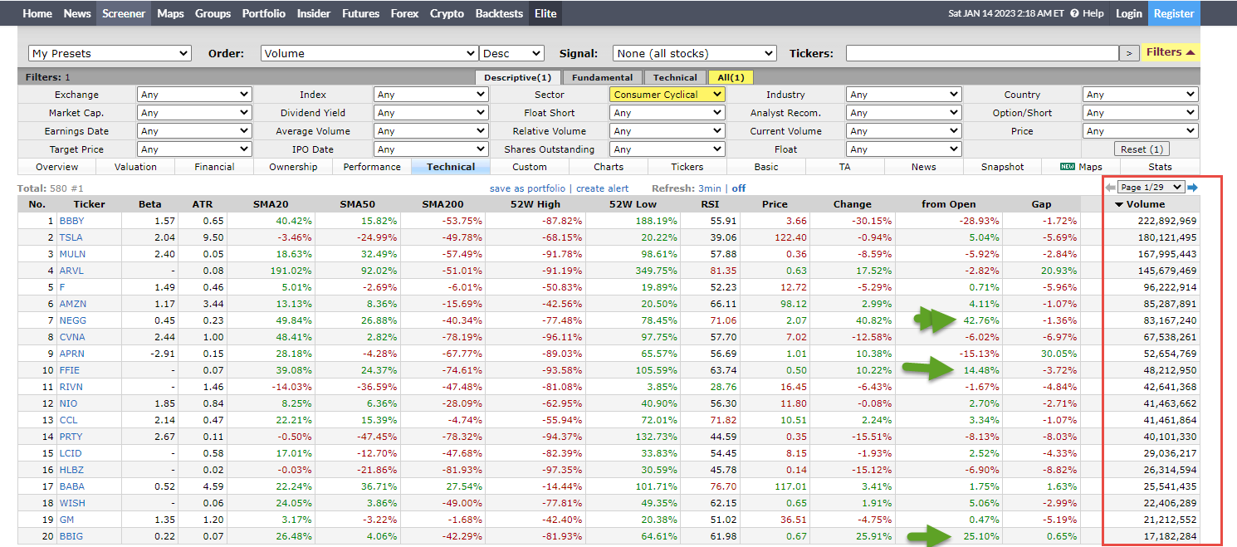Open Groups in the top navigation
Viewport: 1237px width, 547px height.
tap(213, 13)
